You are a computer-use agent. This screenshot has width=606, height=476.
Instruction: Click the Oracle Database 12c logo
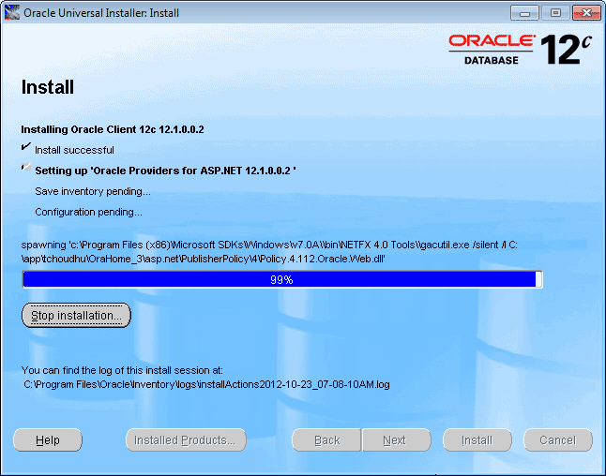[x=520, y=50]
